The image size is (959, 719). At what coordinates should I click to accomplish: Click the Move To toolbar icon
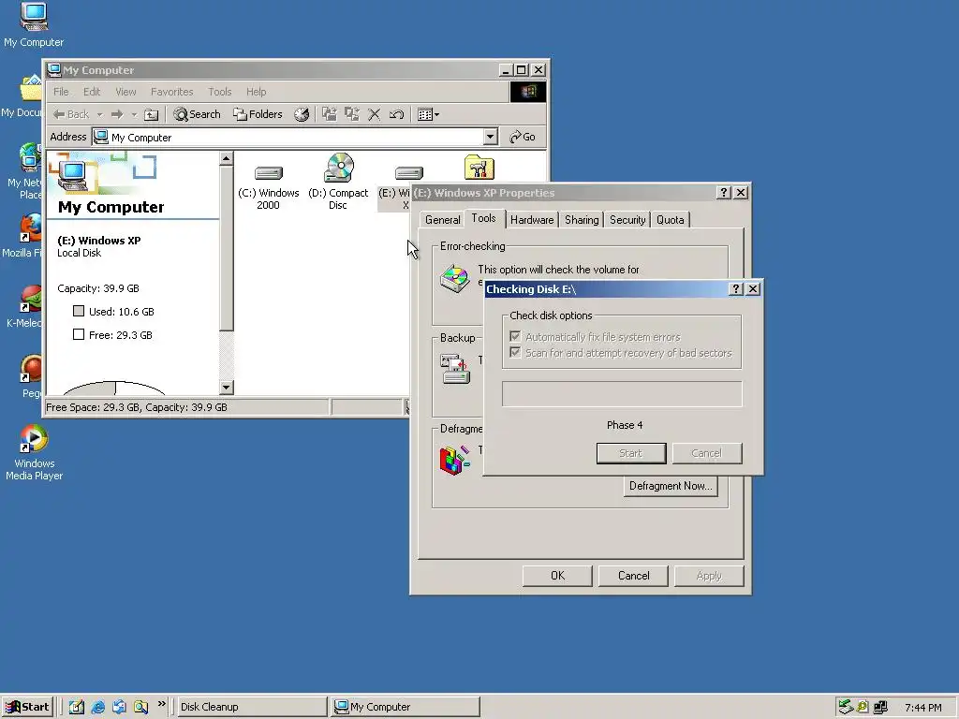click(330, 114)
